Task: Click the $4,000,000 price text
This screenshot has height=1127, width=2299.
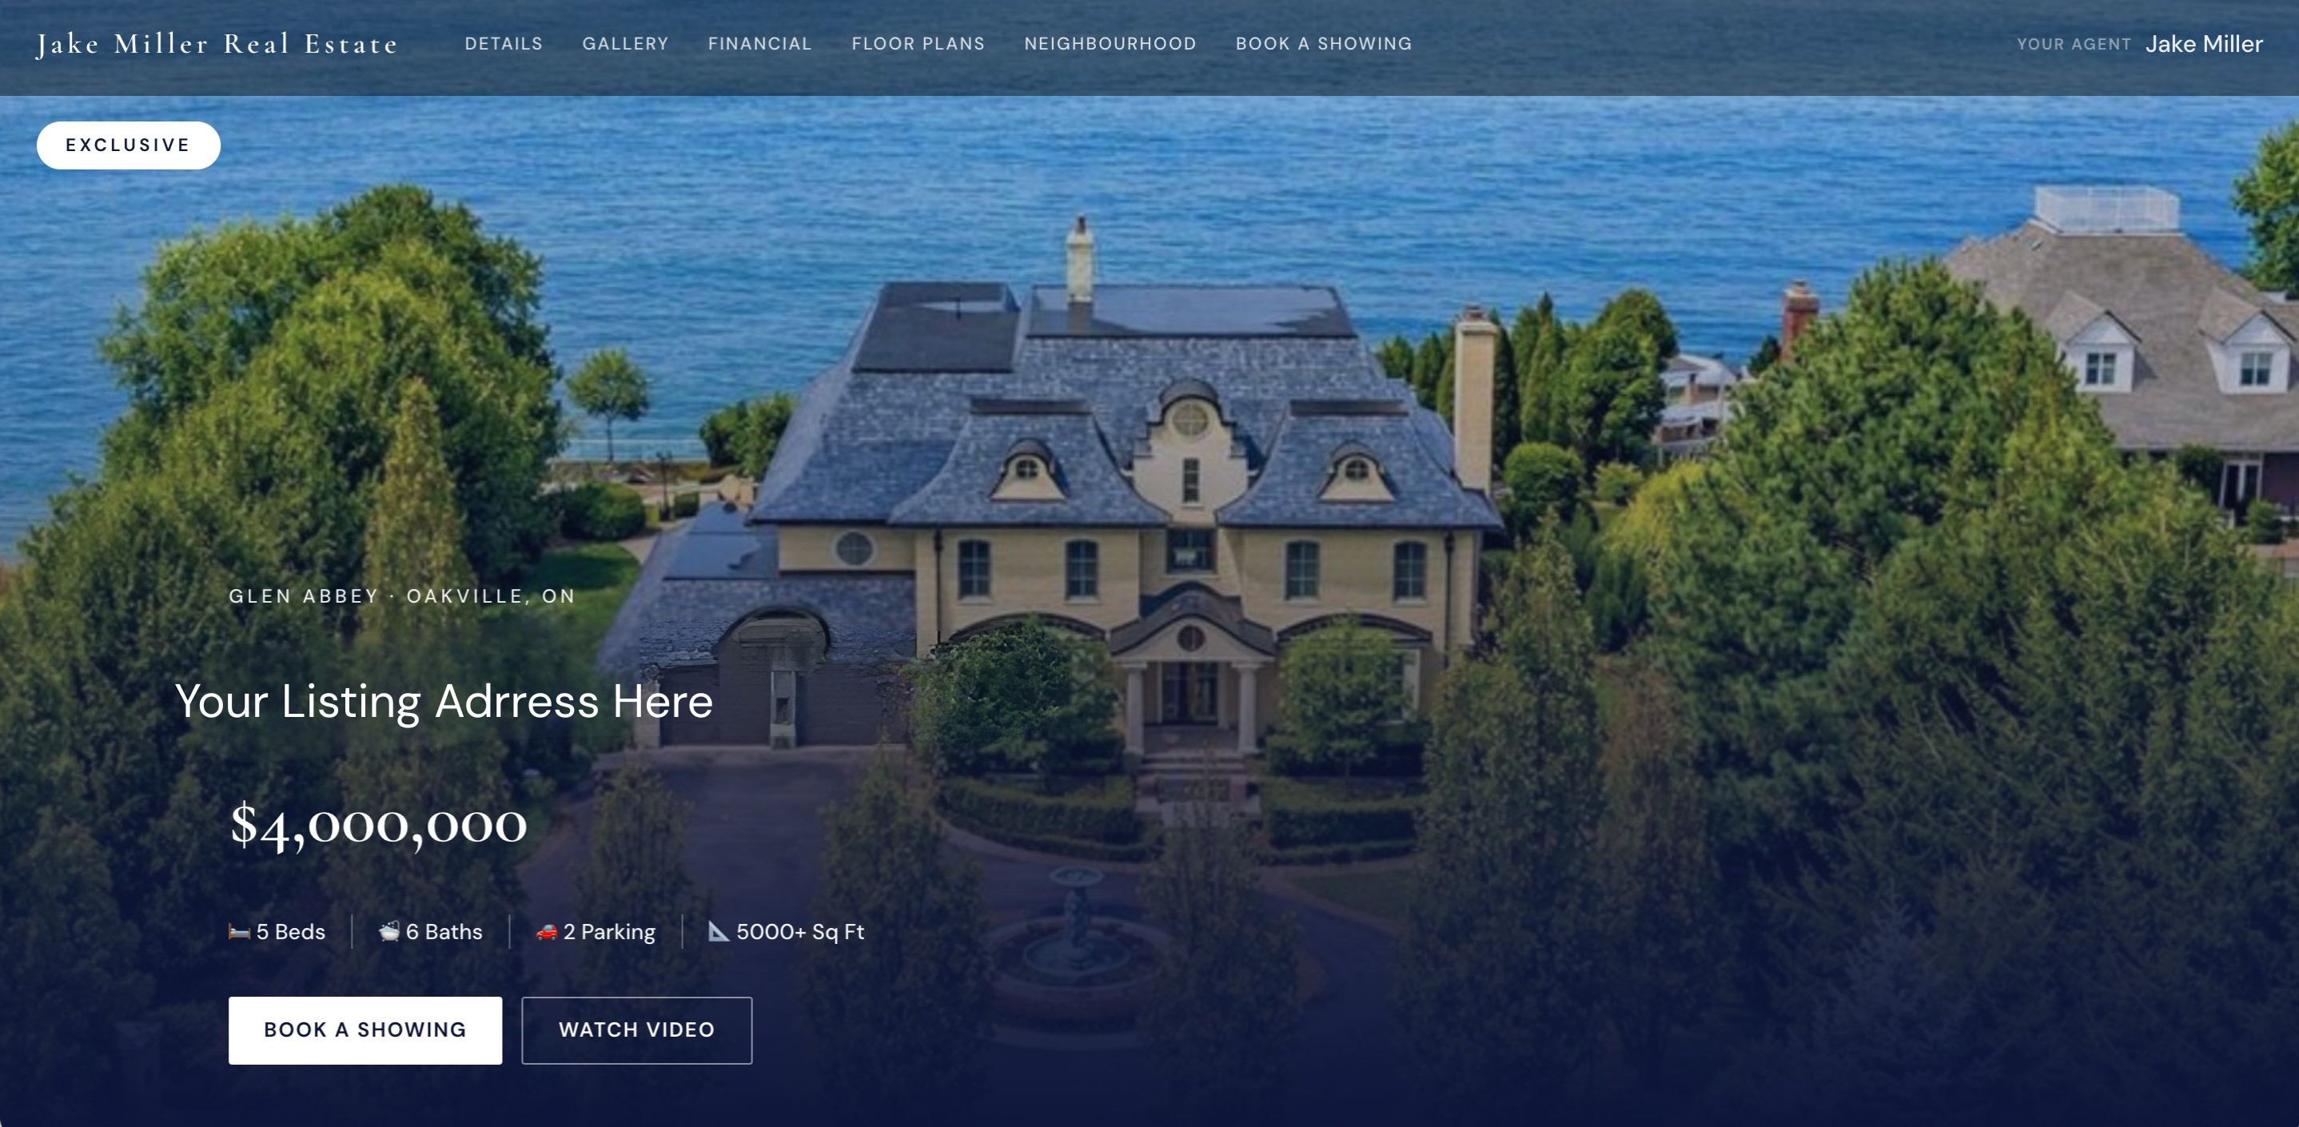Action: 378,823
